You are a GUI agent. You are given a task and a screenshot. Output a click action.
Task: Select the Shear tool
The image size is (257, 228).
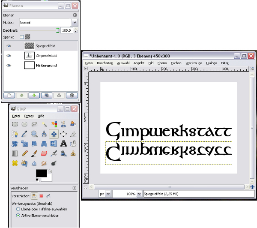(34, 144)
